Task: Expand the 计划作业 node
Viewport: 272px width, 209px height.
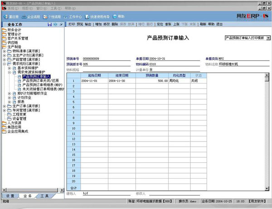Action: tap(10, 97)
